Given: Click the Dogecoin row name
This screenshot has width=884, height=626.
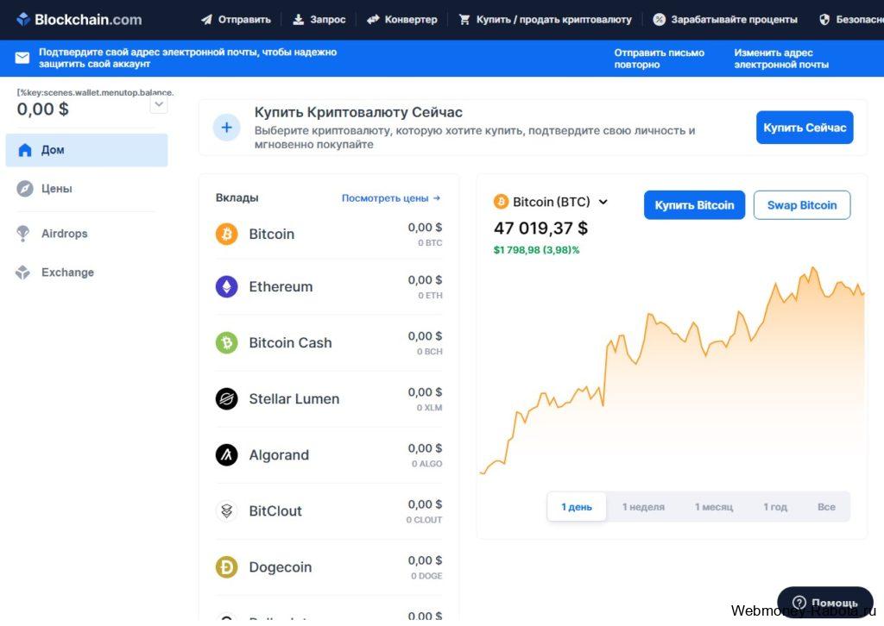Looking at the screenshot, I should [x=281, y=567].
